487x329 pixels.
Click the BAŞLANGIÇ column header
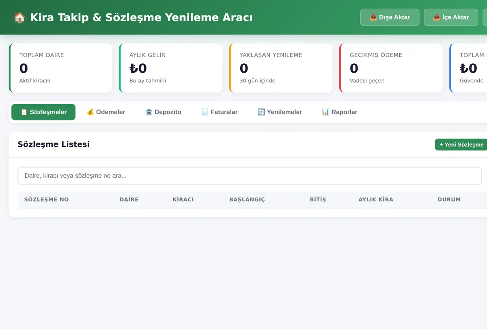click(247, 200)
